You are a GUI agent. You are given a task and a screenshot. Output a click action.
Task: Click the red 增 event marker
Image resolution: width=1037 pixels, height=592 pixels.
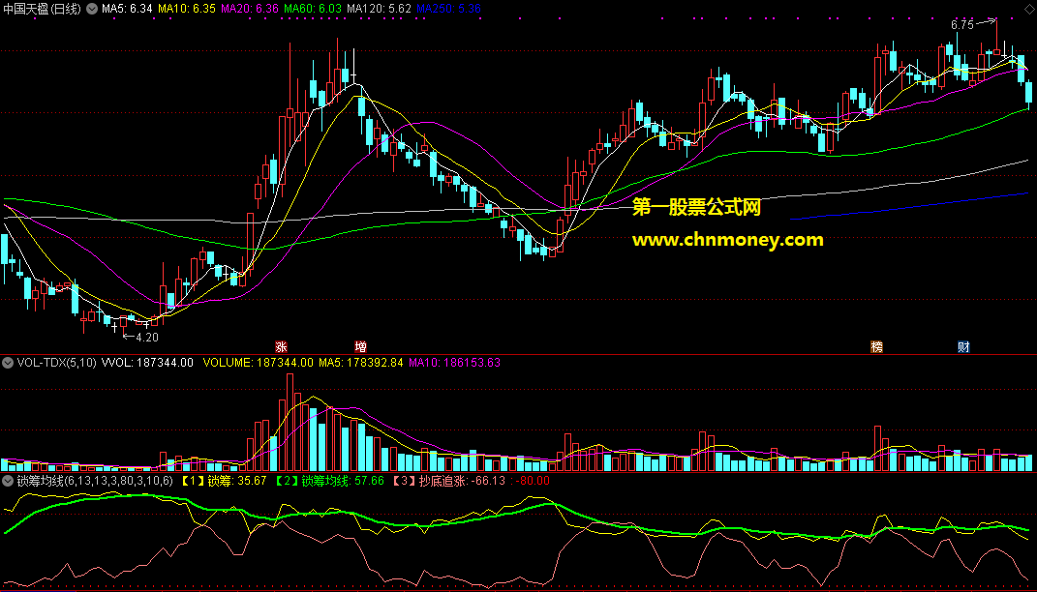[360, 347]
